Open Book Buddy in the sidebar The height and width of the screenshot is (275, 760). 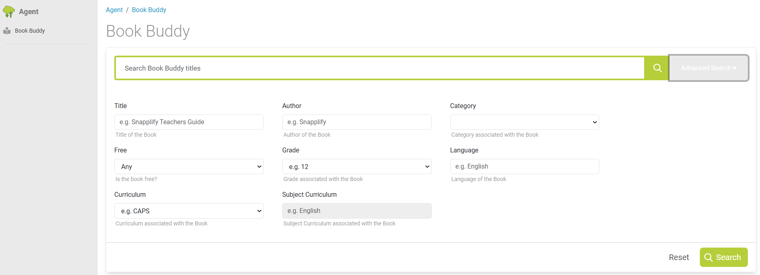click(x=30, y=31)
